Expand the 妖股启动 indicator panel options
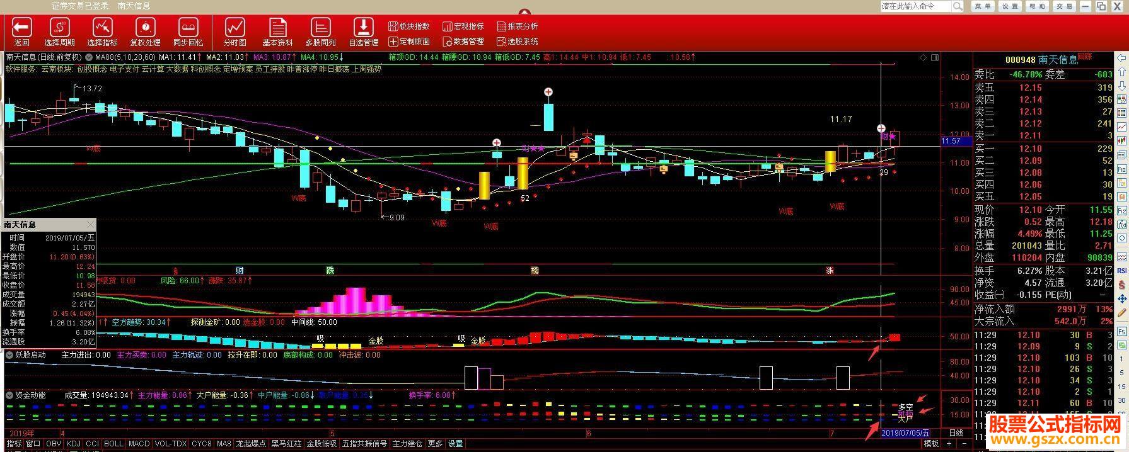1129x452 pixels. point(9,355)
